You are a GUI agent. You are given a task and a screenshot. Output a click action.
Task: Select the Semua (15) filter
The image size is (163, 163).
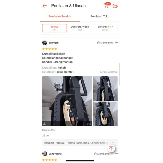pos(55,28)
